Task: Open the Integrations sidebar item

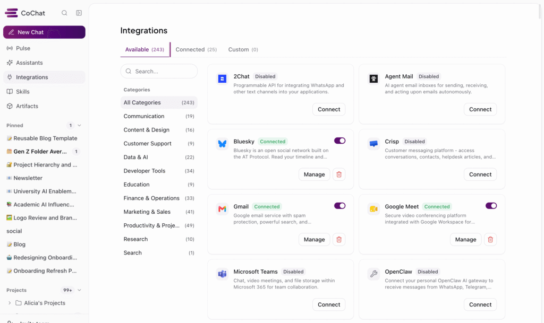Action: pyautogui.click(x=44, y=77)
